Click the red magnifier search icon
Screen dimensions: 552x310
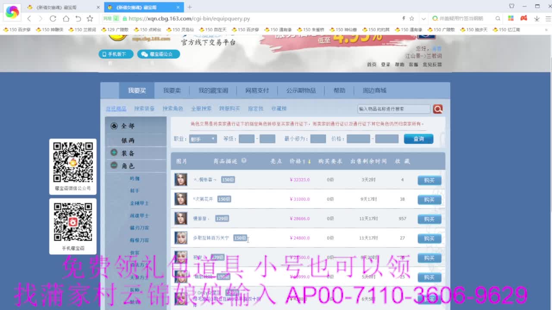pos(437,109)
